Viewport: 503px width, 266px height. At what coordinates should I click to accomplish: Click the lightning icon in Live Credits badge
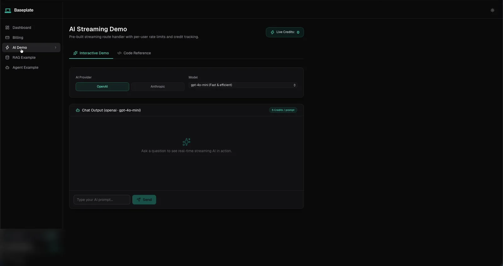click(273, 32)
